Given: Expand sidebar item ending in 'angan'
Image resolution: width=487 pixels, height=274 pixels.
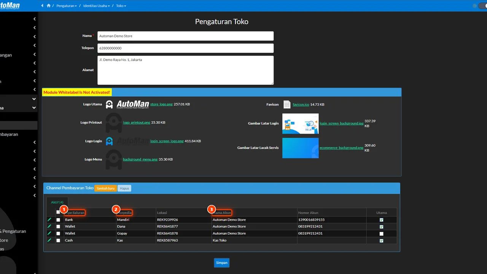Looking at the screenshot, I should 19,55.
